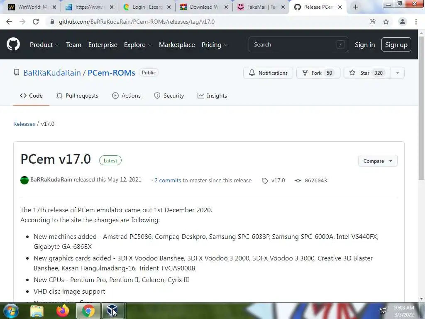Close the Login Escargot tab
Screen dimensions: 425x319
[x=169, y=7]
